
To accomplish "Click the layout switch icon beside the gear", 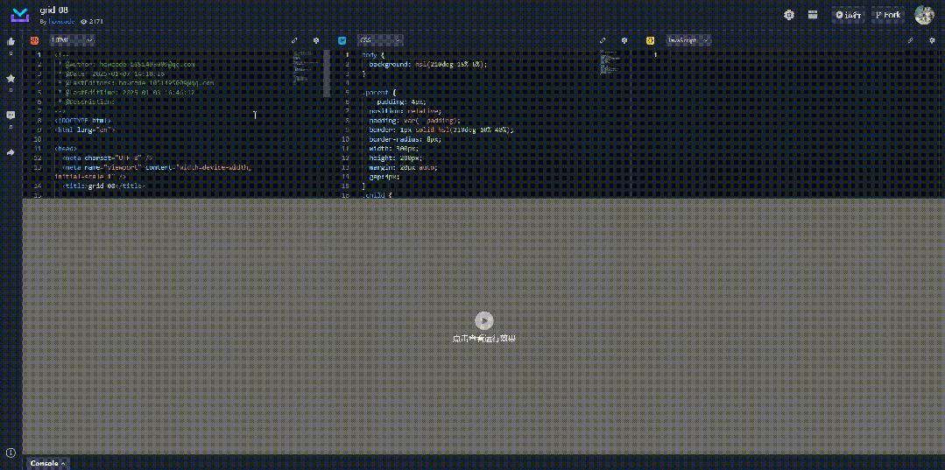I will pos(813,15).
